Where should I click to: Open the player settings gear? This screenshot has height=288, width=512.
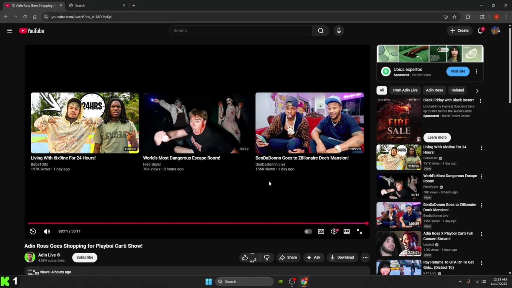(334, 232)
